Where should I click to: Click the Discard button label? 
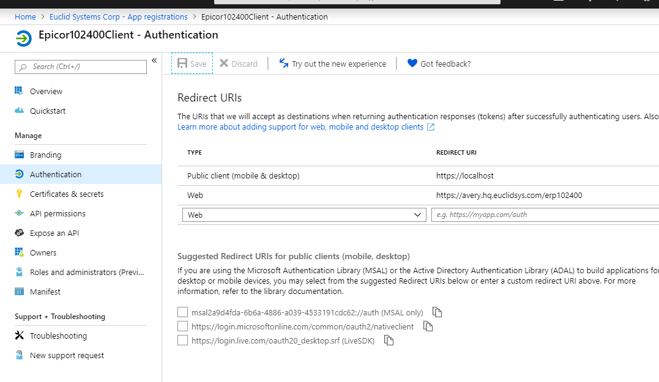244,64
